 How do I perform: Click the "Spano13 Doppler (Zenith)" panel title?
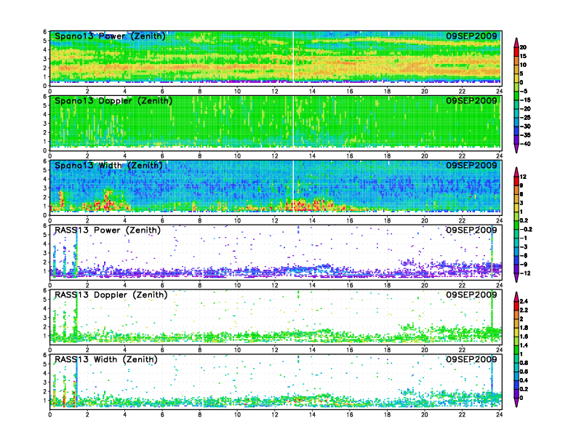point(113,100)
